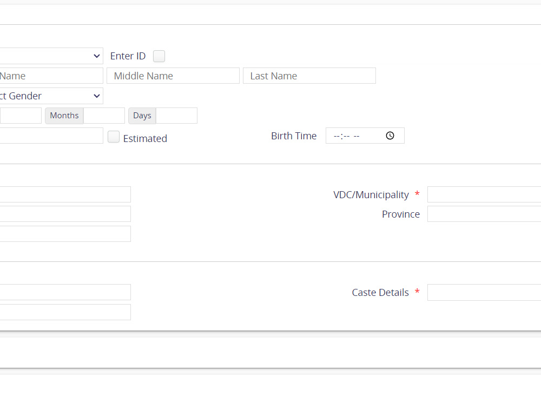Open the clock picker for Birth Time
The width and height of the screenshot is (541, 405).
pyautogui.click(x=390, y=136)
